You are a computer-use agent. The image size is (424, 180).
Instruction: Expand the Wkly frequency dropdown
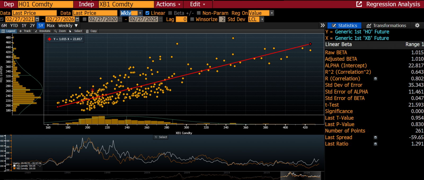(x=140, y=13)
